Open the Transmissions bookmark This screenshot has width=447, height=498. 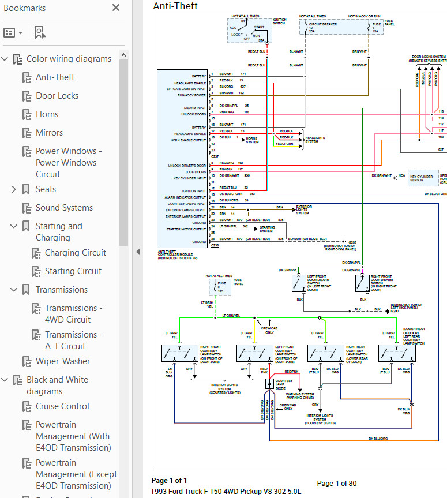point(62,289)
